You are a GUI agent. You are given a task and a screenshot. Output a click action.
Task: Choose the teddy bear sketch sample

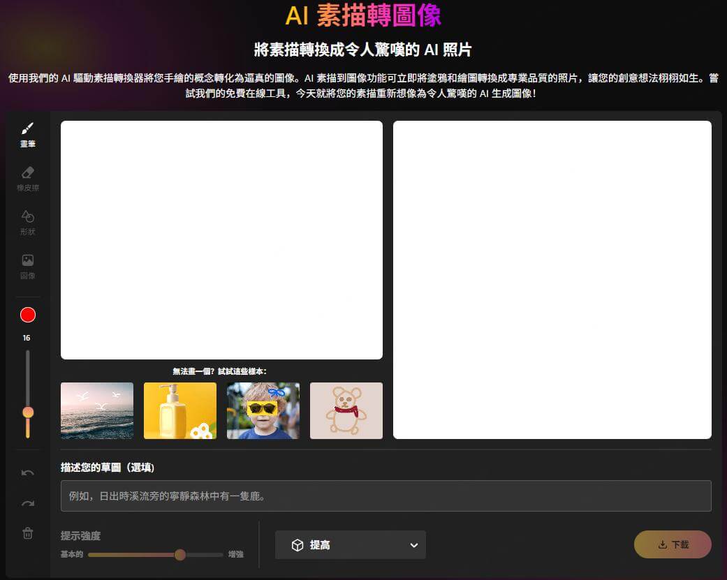[346, 410]
